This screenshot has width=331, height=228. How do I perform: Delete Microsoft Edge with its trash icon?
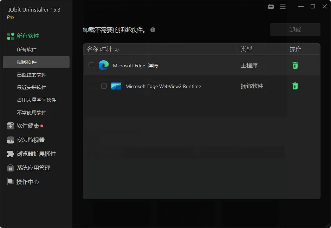pos(295,65)
